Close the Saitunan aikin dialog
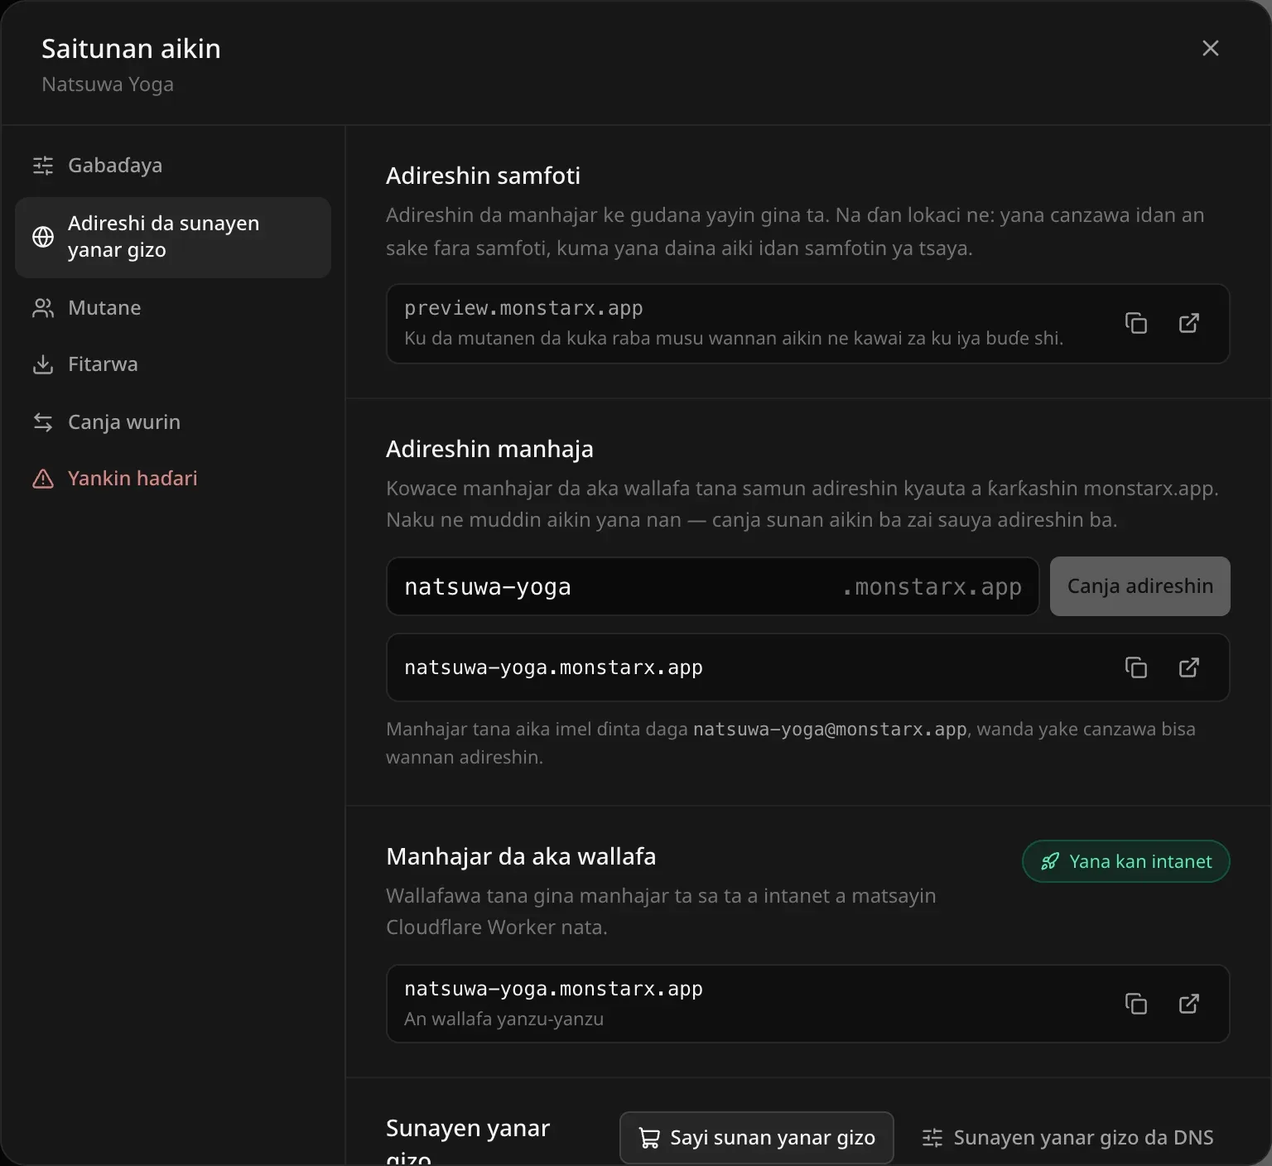1272x1166 pixels. (x=1211, y=48)
